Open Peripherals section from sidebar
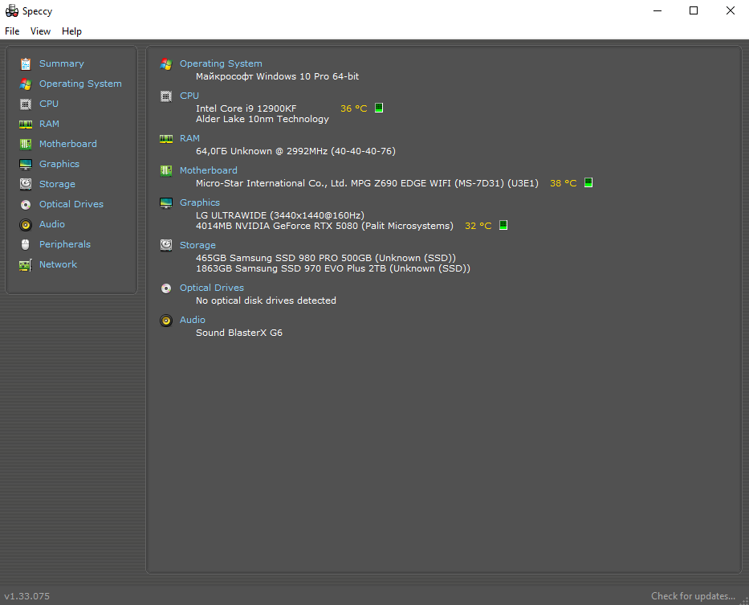Image resolution: width=749 pixels, height=605 pixels. [x=64, y=244]
